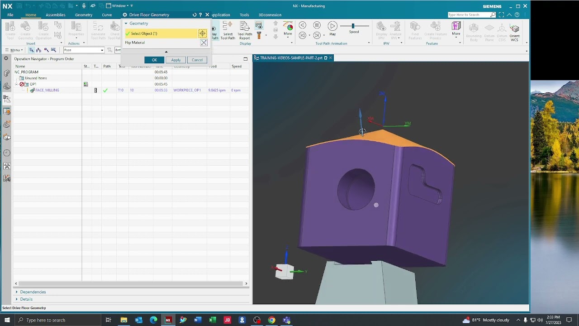Open the File menu

(x=10, y=15)
